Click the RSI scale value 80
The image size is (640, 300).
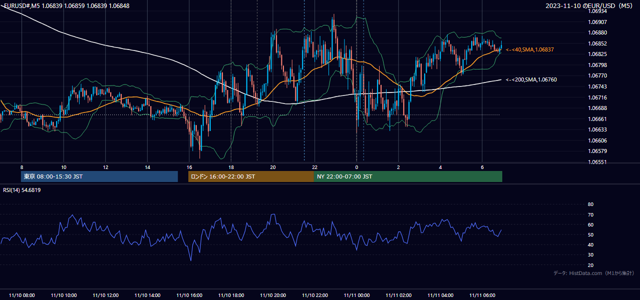[x=590, y=204]
